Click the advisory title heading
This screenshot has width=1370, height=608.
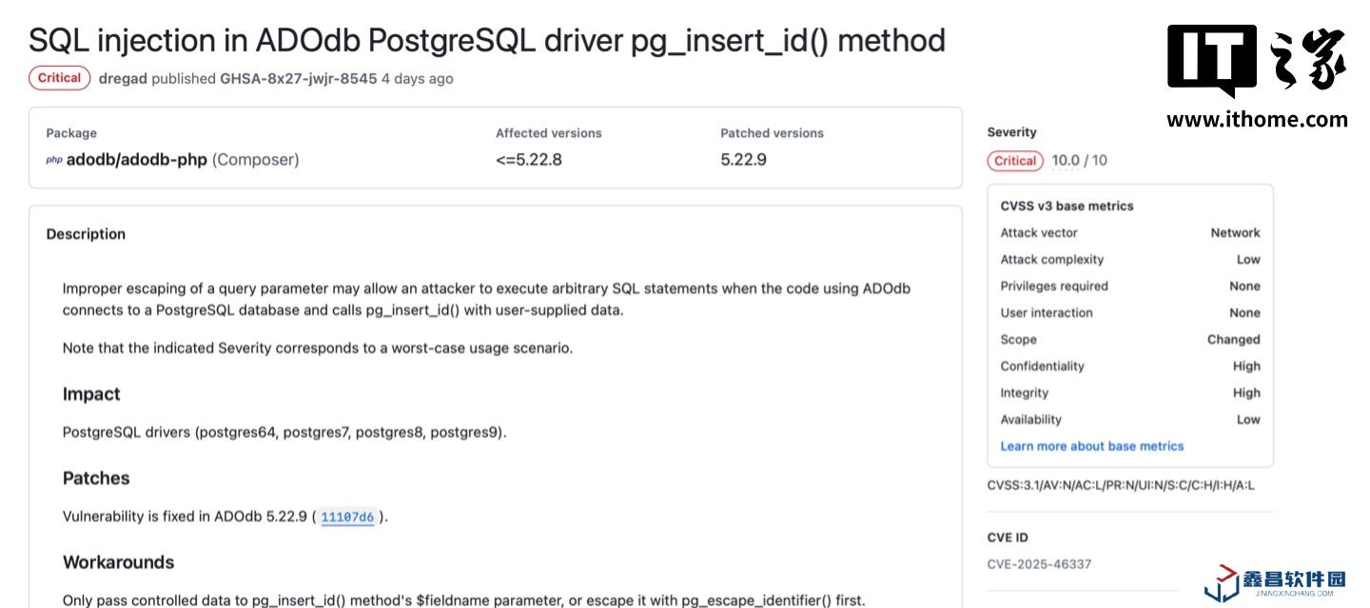(486, 40)
